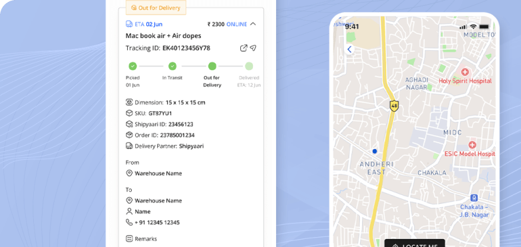Click the phone number + 91 12345 12345
This screenshot has height=247, width=521.
(157, 222)
